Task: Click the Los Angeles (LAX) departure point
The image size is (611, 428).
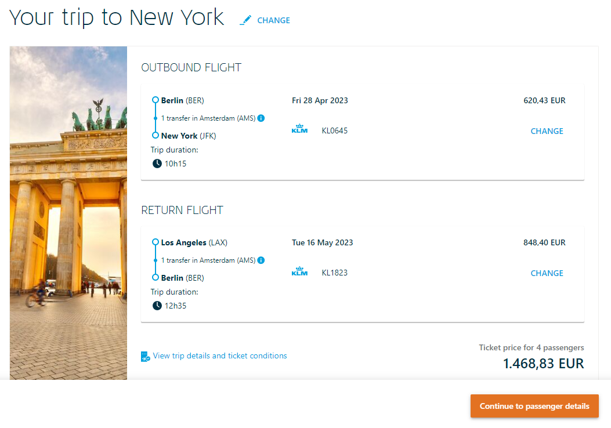Action: click(x=194, y=242)
